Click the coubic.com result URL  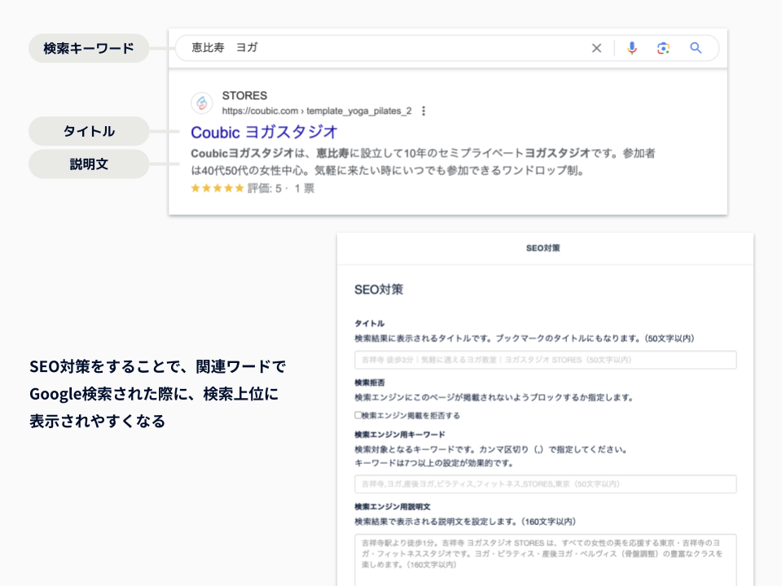317,111
